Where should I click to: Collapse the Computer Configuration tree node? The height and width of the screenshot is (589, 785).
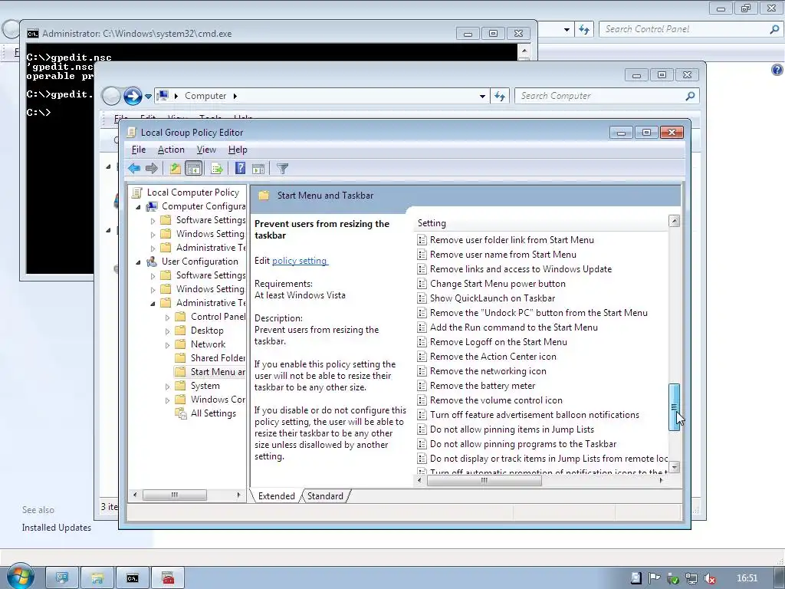138,207
